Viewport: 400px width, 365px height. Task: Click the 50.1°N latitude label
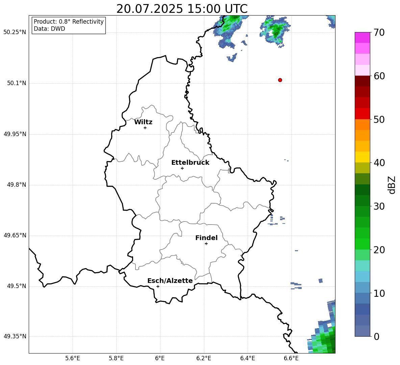tap(17, 83)
